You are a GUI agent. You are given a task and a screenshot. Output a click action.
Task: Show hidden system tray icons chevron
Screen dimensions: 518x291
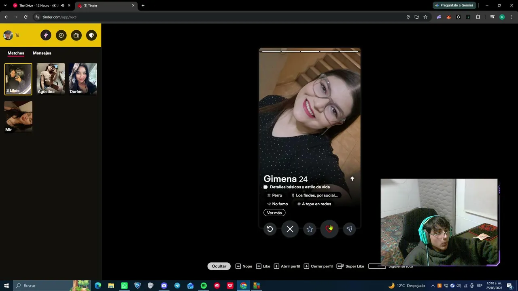click(x=433, y=286)
